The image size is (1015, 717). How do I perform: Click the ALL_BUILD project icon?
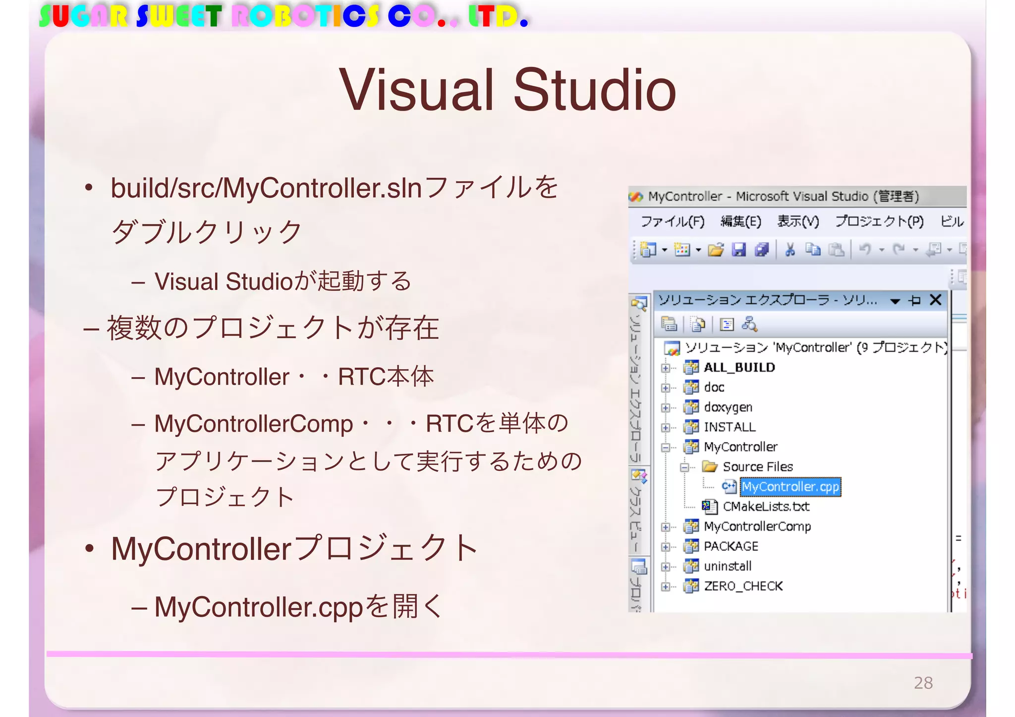[x=691, y=368]
